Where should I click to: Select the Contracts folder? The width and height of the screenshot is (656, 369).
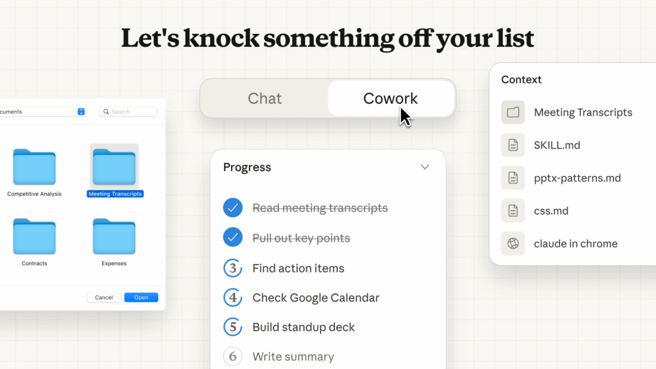(x=33, y=236)
